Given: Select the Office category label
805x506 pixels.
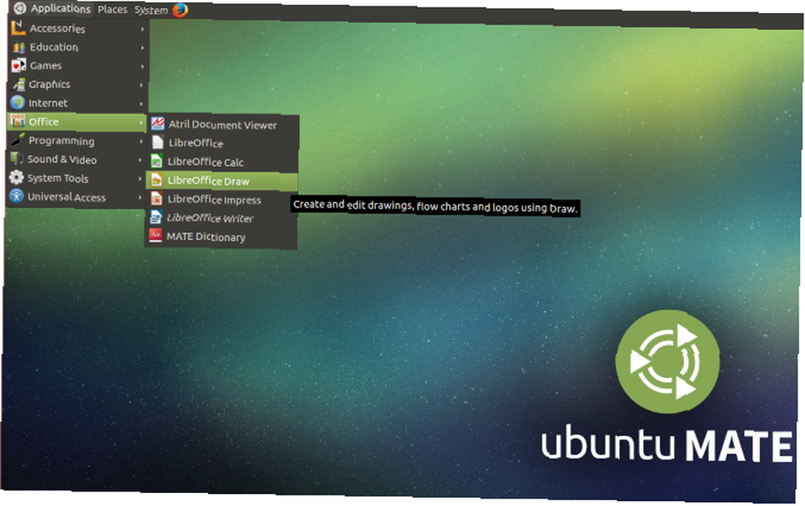Looking at the screenshot, I should 43,121.
